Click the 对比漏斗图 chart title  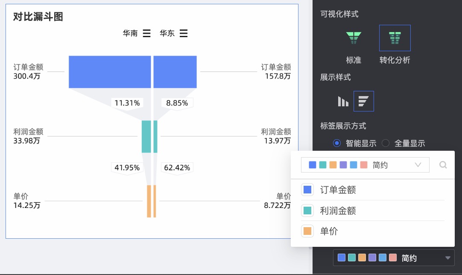point(38,17)
